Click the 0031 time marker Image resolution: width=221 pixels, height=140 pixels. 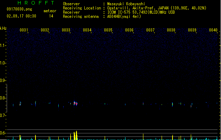24,30
